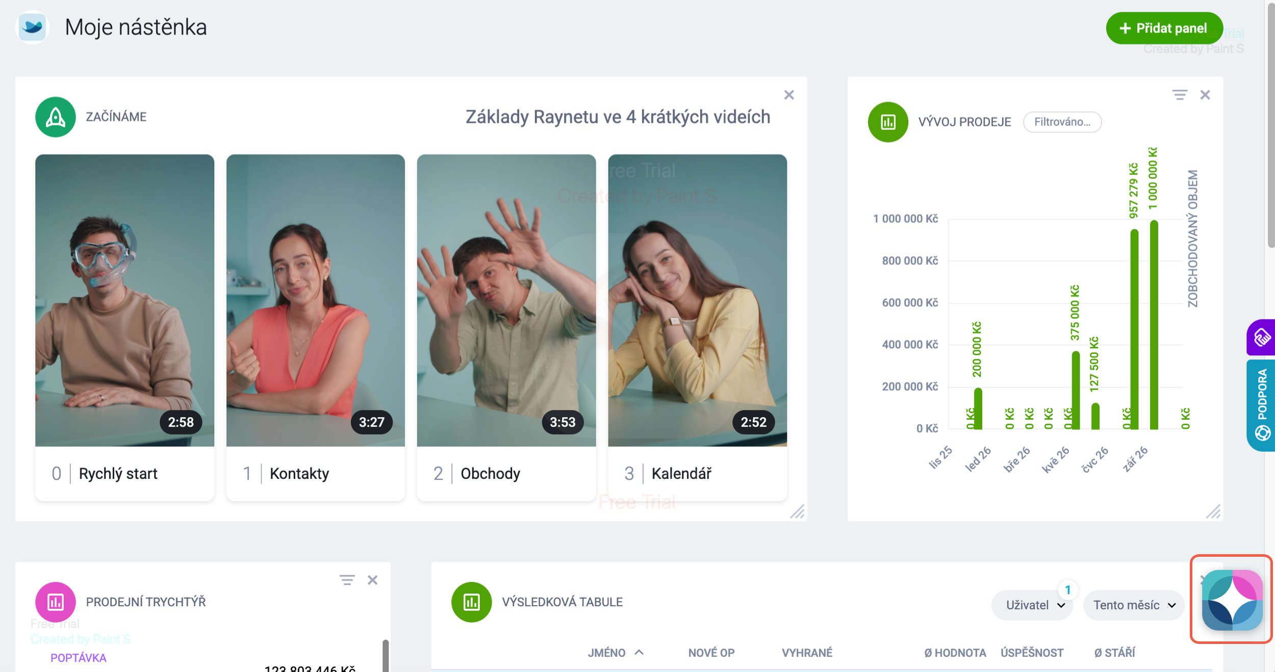Click the Ø Hodnota column header

pos(955,653)
